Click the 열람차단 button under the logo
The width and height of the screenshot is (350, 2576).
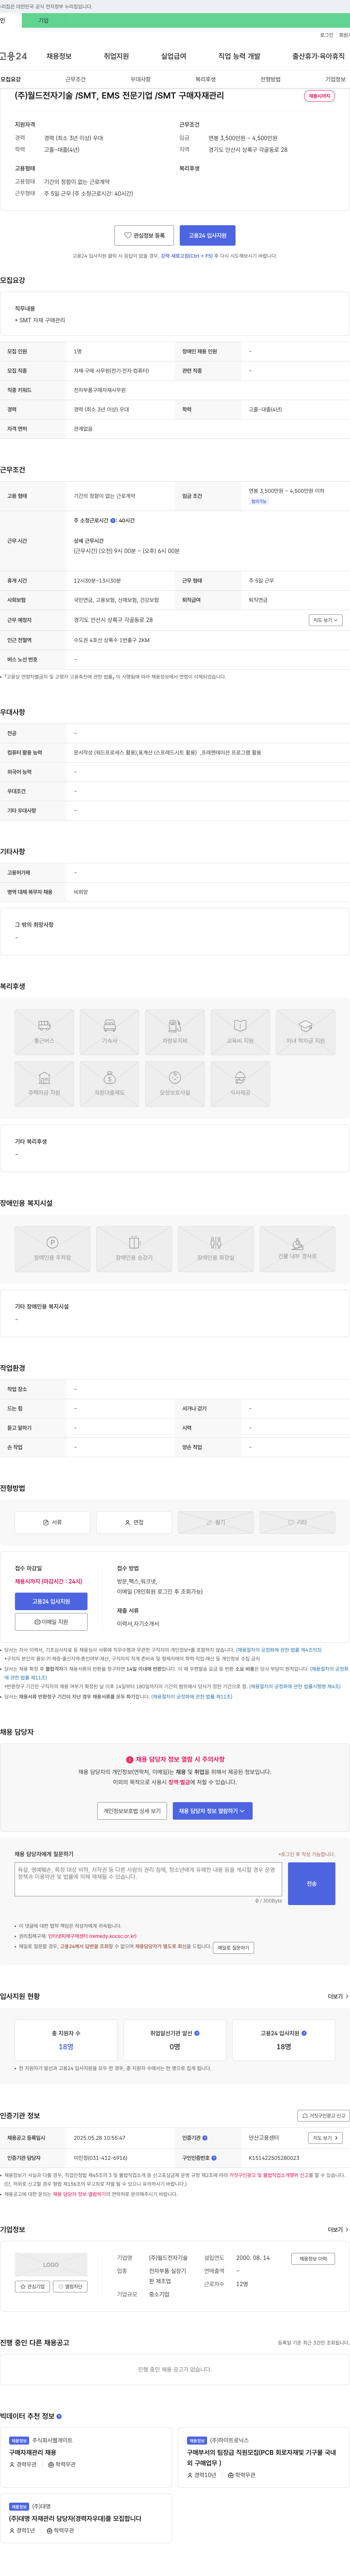[x=70, y=2286]
